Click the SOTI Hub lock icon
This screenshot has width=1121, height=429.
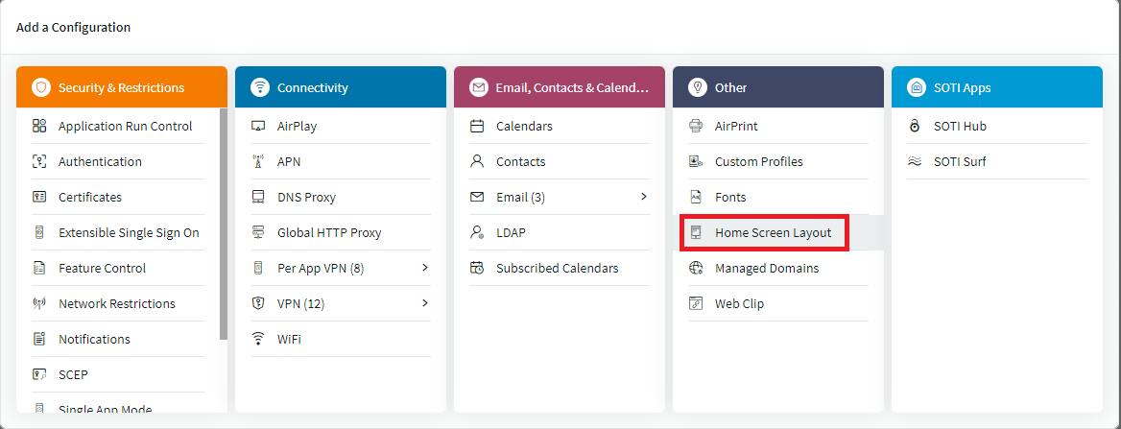[x=915, y=126]
